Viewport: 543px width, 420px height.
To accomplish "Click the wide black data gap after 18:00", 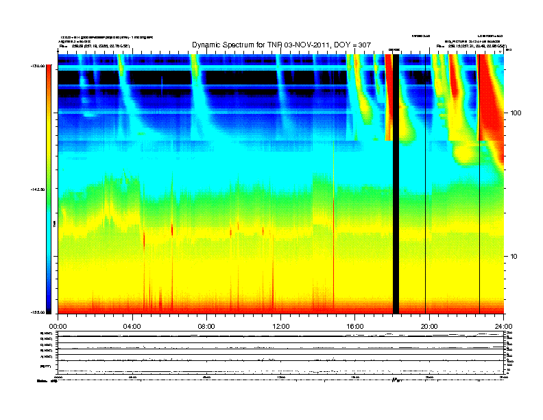I will pyautogui.click(x=396, y=184).
